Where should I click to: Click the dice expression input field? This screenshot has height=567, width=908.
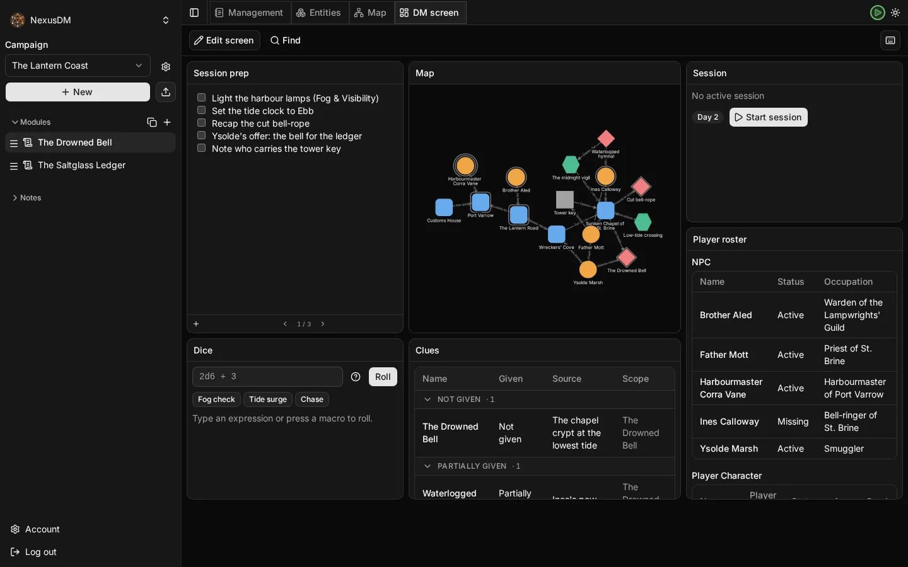(x=267, y=377)
